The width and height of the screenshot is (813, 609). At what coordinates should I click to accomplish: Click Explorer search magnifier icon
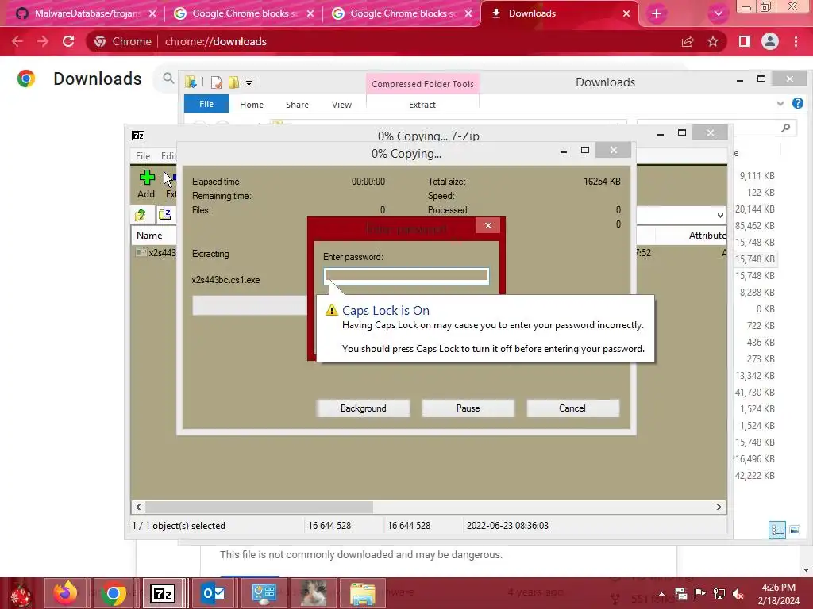click(x=786, y=128)
